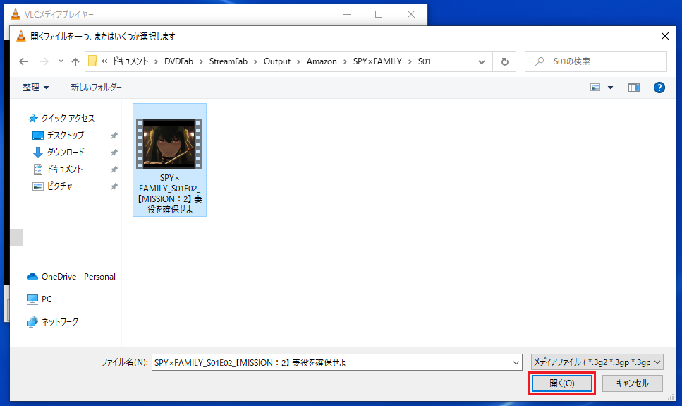Viewport: 682px width, 406px height.
Task: Click the キャンセル button
Action: (633, 383)
